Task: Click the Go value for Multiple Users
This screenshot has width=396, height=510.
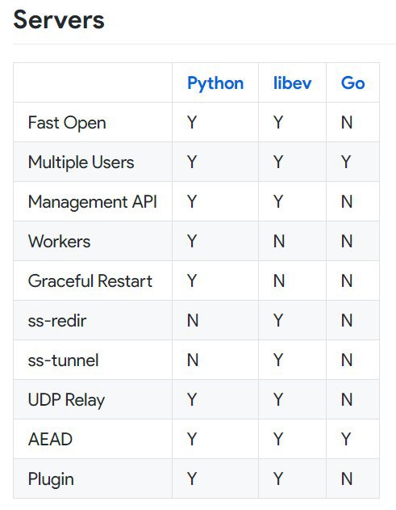Action: 346,162
